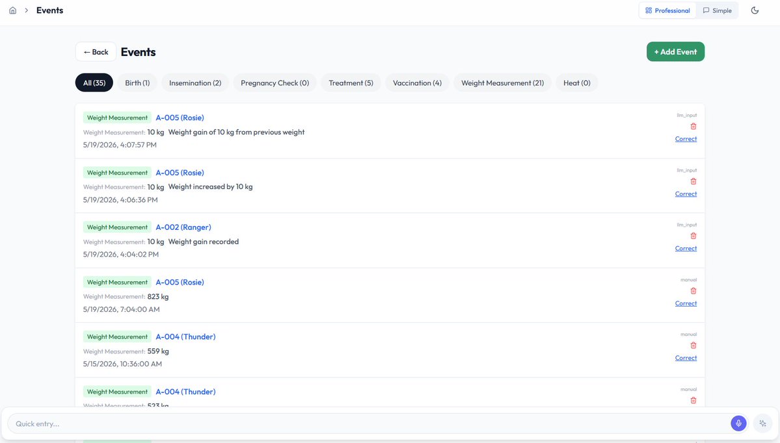Open A-005 (Rosie) from 4:07:57 PM event

180,118
